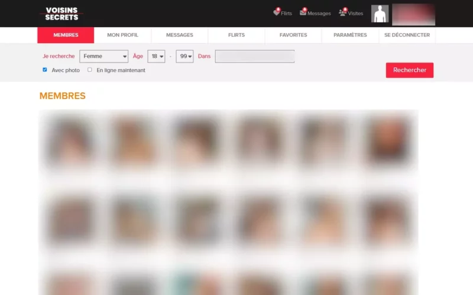Image resolution: width=473 pixels, height=295 pixels.
Task: Click the Flirts text link in header
Action: [286, 13]
